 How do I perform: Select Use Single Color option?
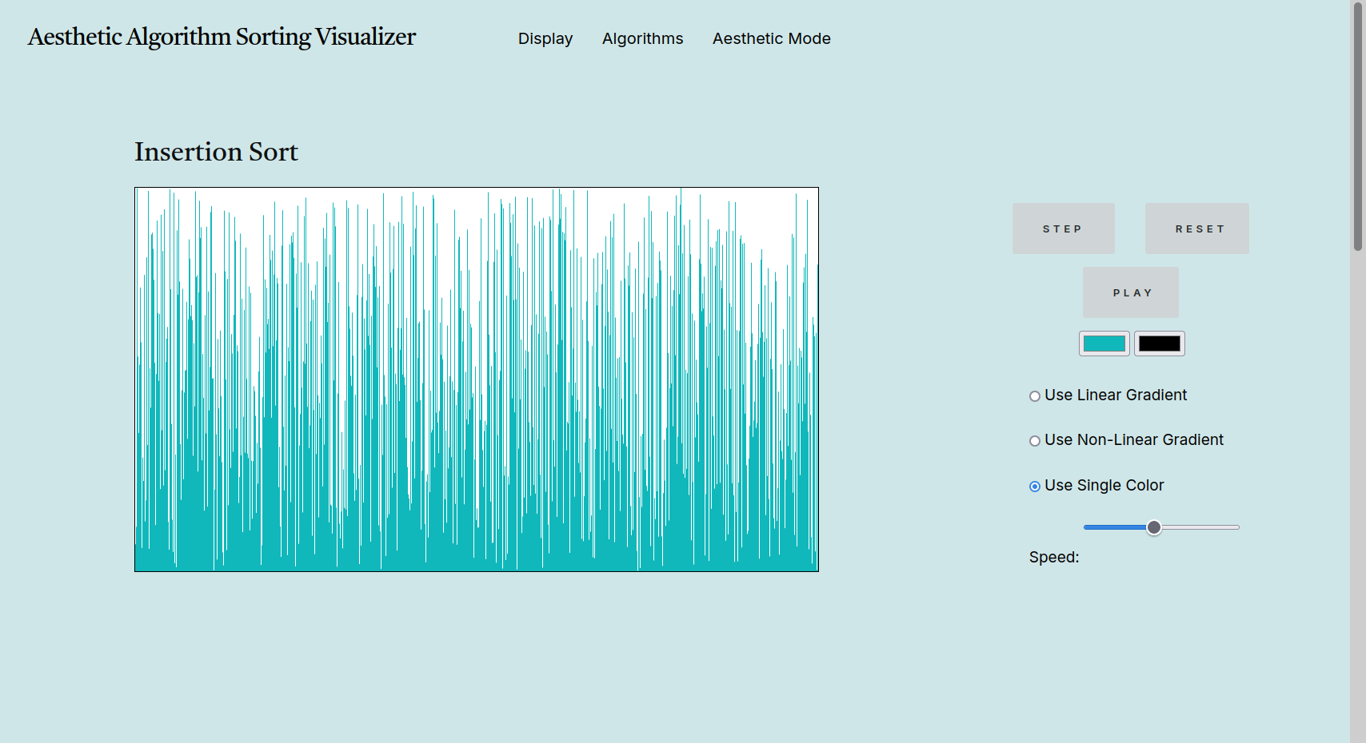coord(1035,487)
